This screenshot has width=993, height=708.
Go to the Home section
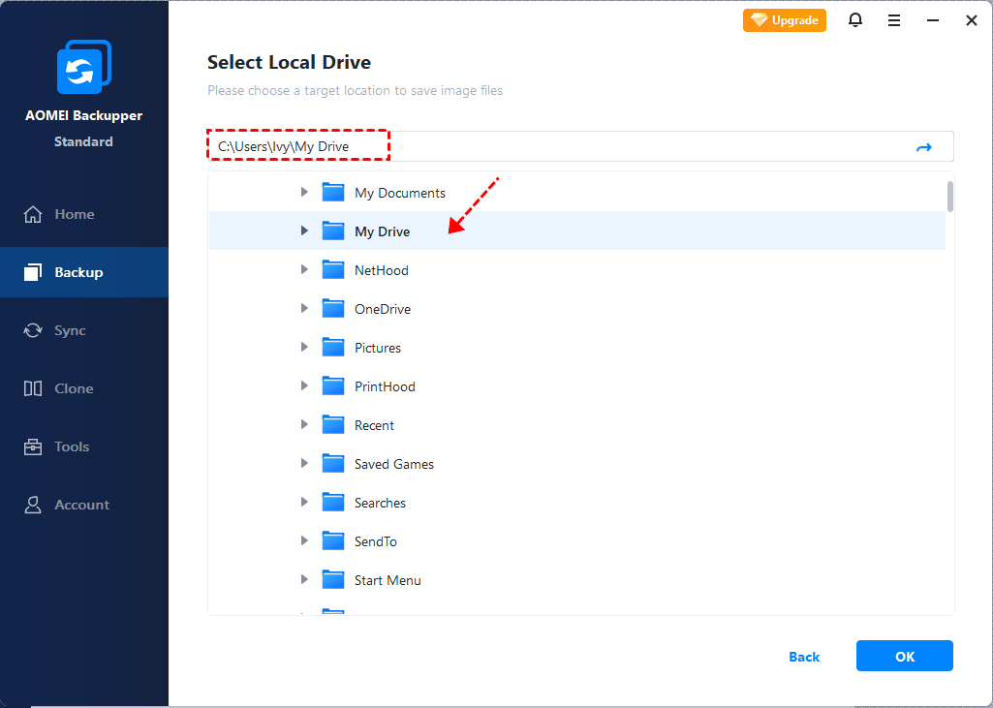(x=84, y=215)
